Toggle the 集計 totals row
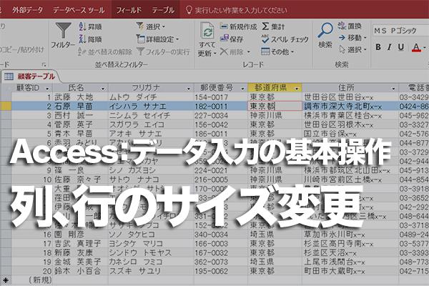This screenshot has height=286, width=429. [273, 26]
